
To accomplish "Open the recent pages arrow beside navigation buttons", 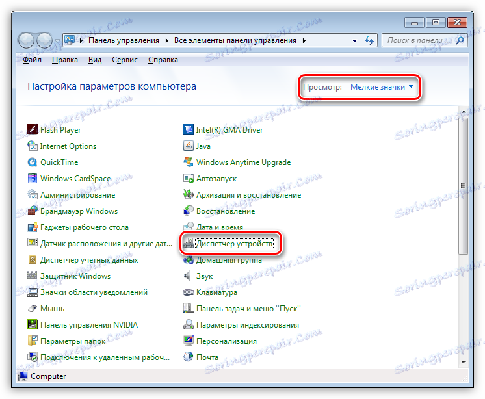I will [57, 41].
